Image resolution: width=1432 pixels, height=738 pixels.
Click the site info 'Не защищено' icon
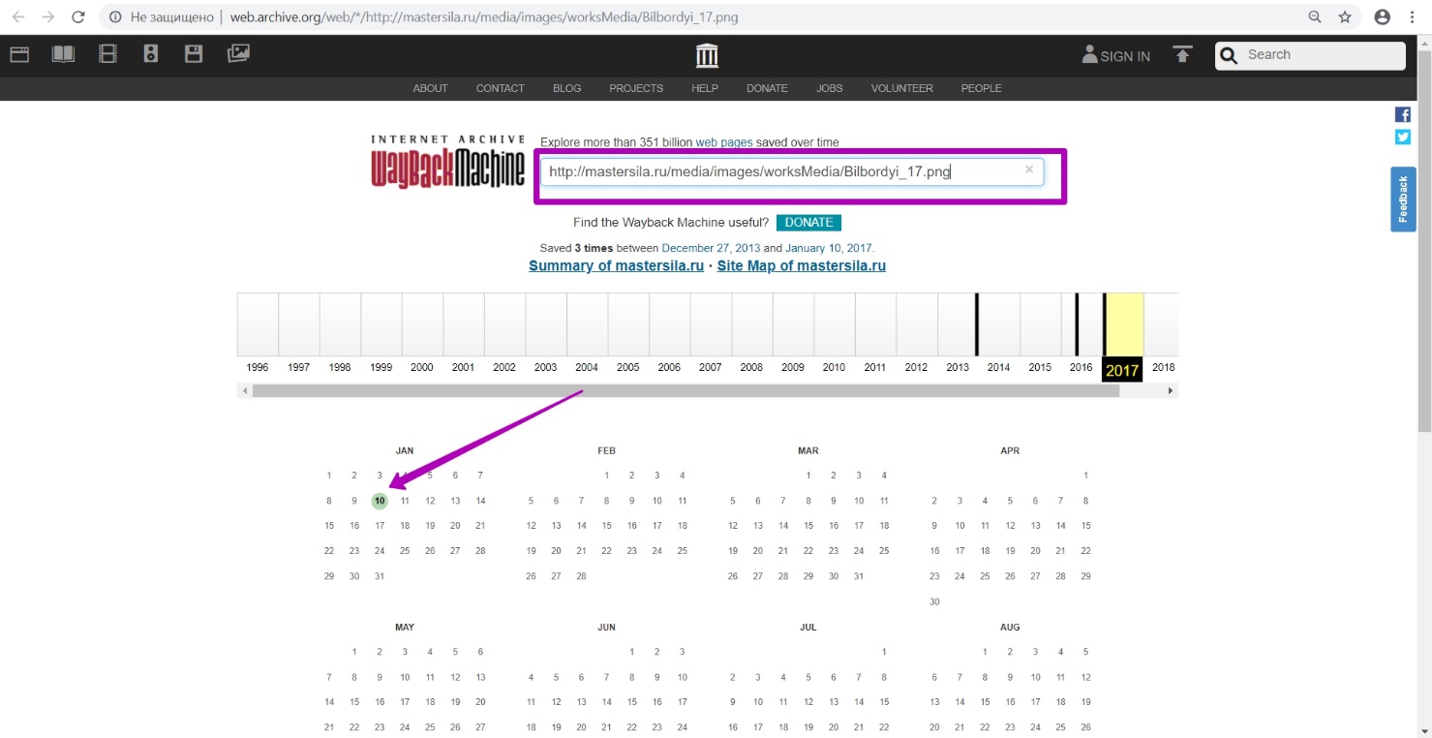click(x=116, y=17)
